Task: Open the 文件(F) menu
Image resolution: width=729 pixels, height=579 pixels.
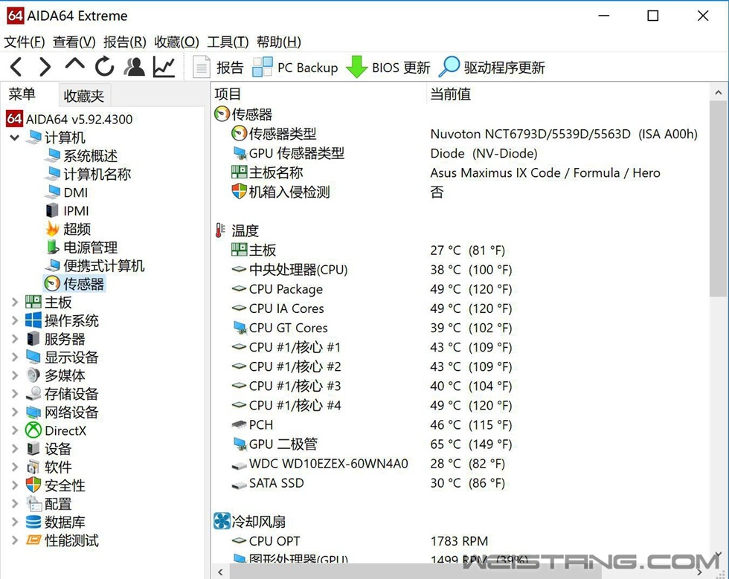Action: [x=25, y=42]
